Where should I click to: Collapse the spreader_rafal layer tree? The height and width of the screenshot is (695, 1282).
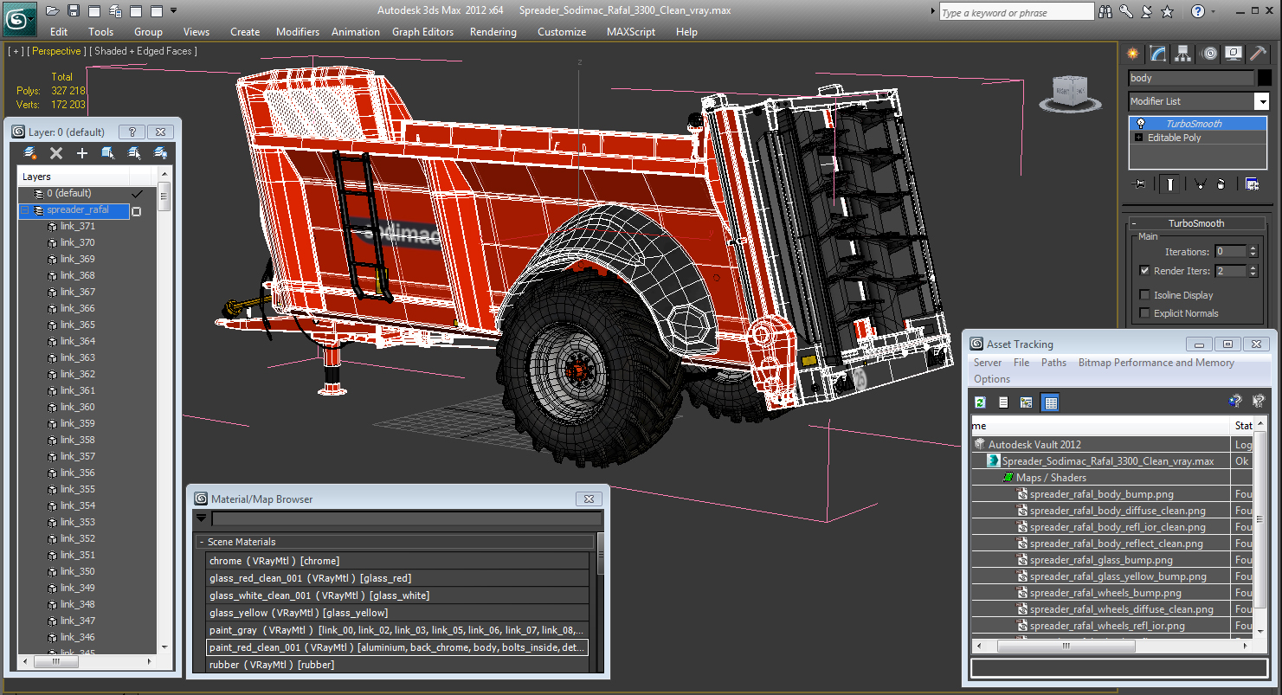(x=25, y=210)
